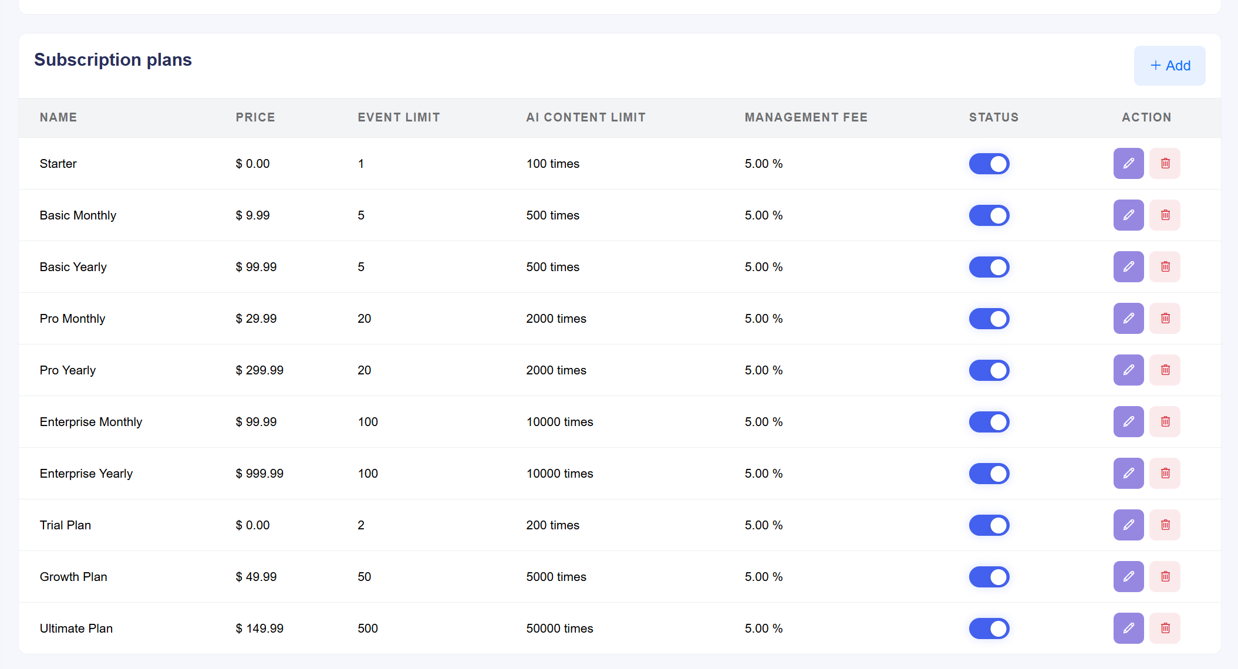Delete the Basic Monthly plan via trash icon
The height and width of the screenshot is (669, 1238).
pos(1165,215)
